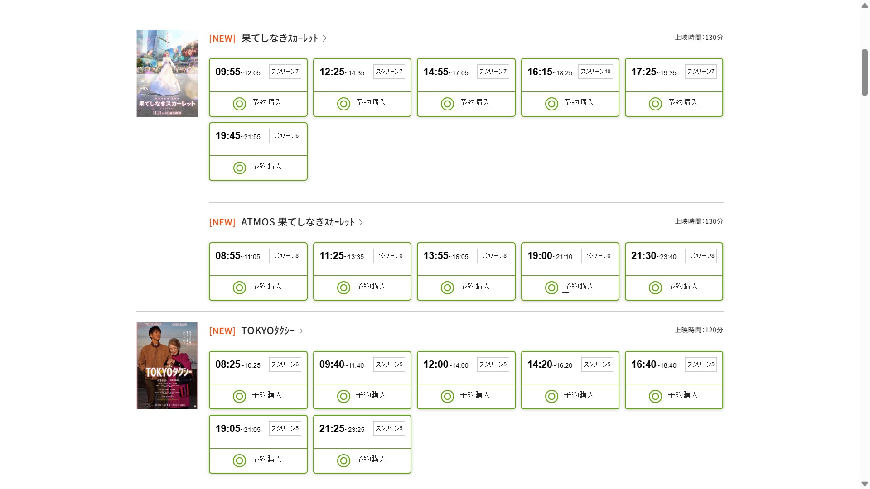Click availability circle icon for TOKYOタクシー 12:00 showing
The width and height of the screenshot is (870, 489).
click(447, 397)
